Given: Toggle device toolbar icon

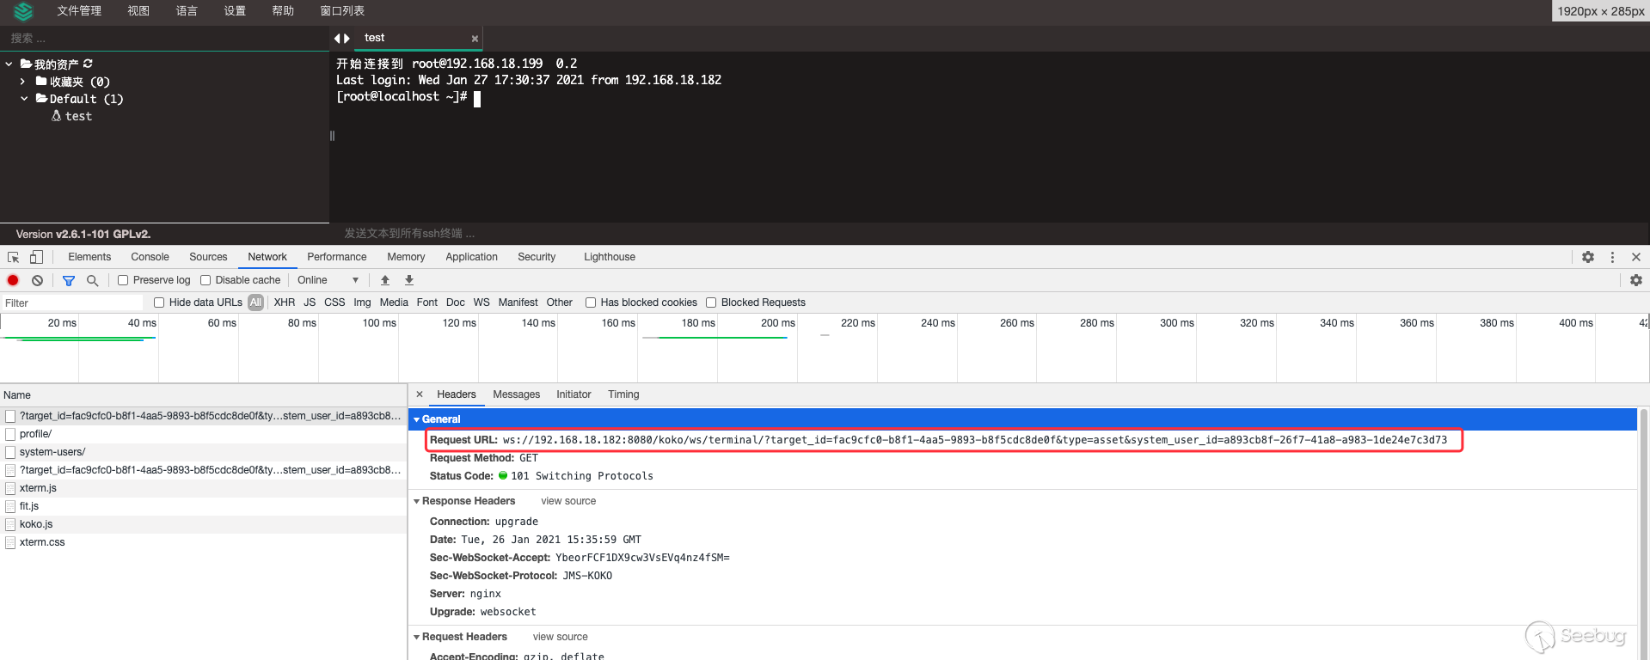Looking at the screenshot, I should [x=36, y=257].
